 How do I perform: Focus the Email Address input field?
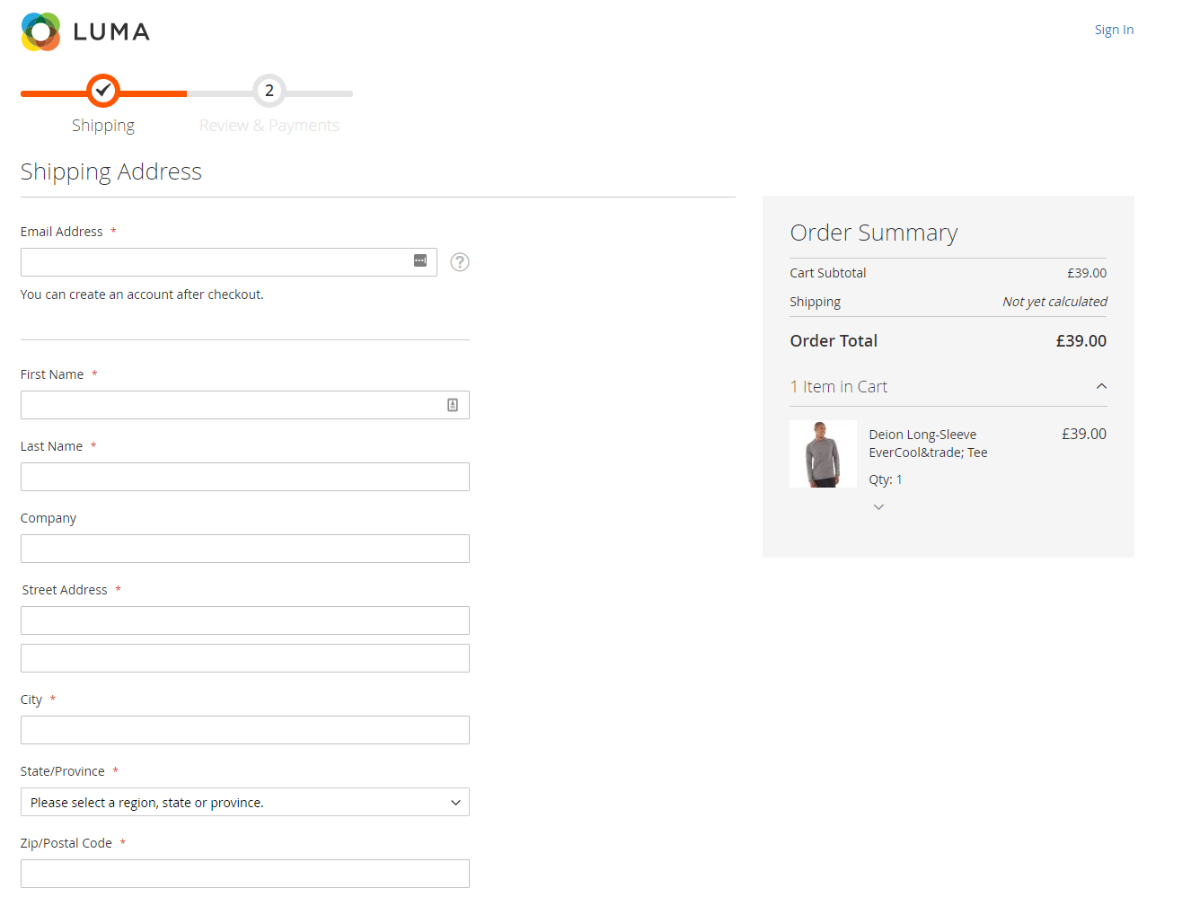click(x=229, y=262)
